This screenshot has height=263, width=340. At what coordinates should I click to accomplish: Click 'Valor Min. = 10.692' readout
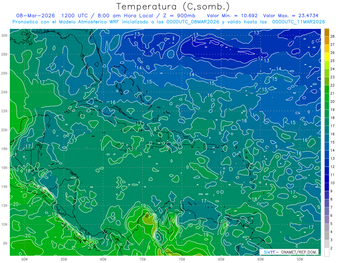232,16
